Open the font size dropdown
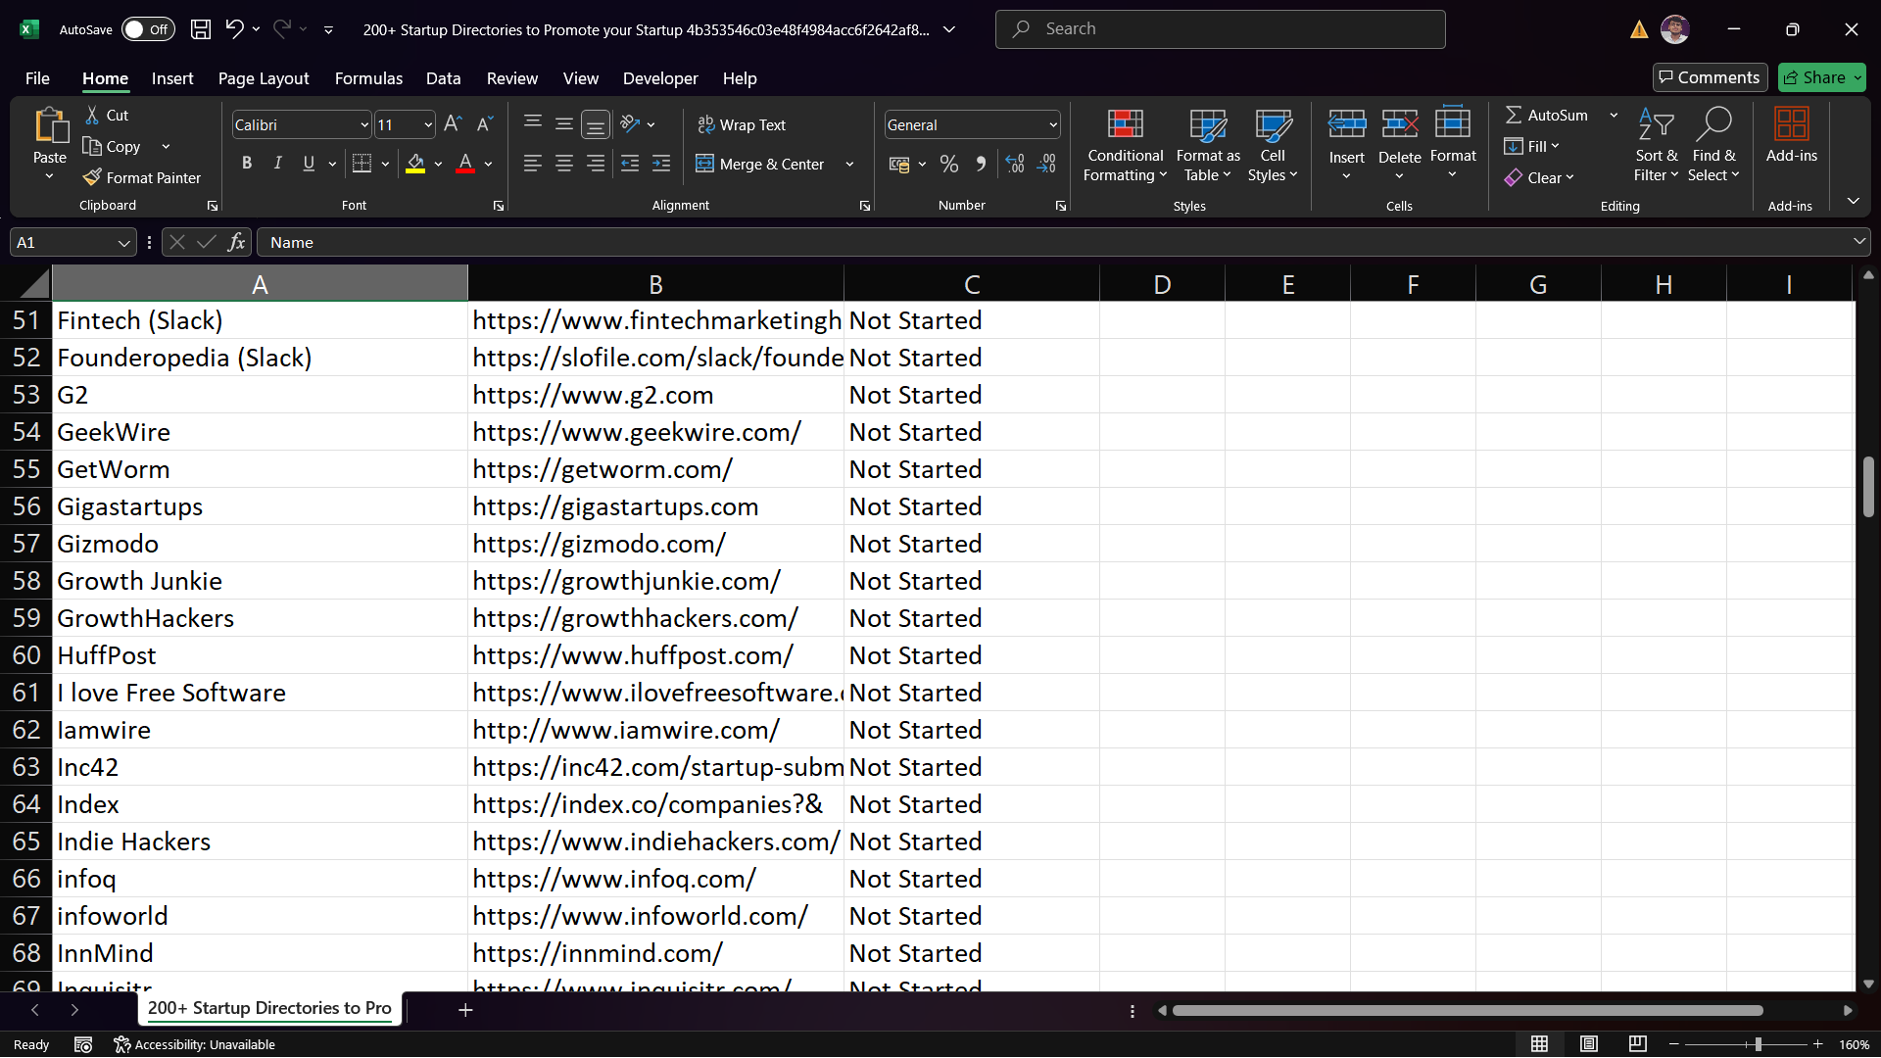 point(428,125)
